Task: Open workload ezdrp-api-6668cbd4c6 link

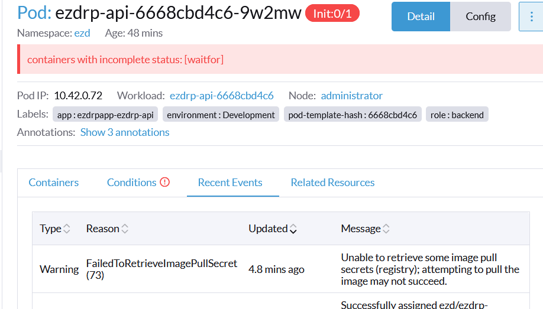Action: pos(222,96)
